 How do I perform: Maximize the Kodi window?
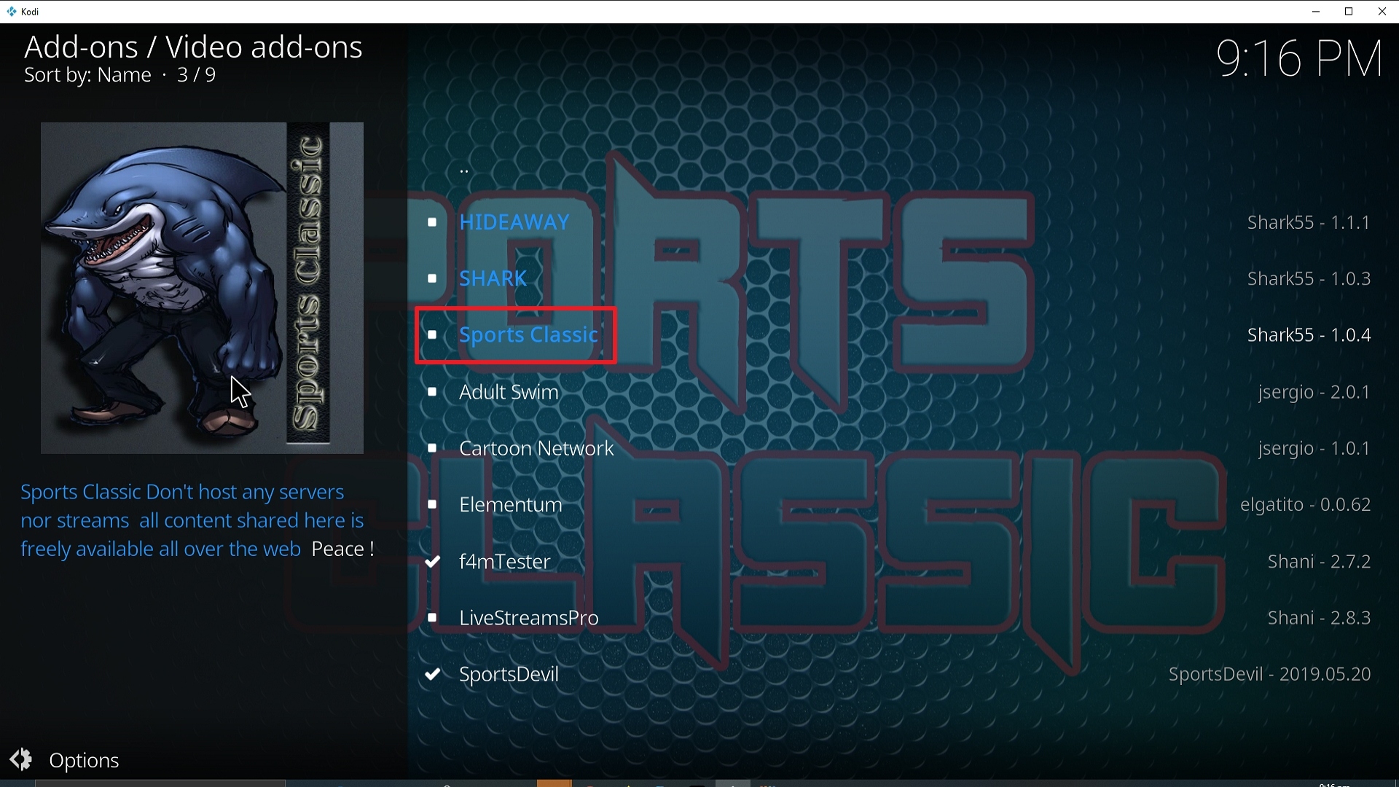[x=1349, y=12]
